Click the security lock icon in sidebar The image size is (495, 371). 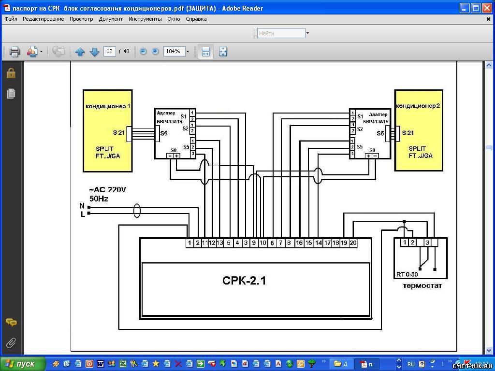coord(11,73)
